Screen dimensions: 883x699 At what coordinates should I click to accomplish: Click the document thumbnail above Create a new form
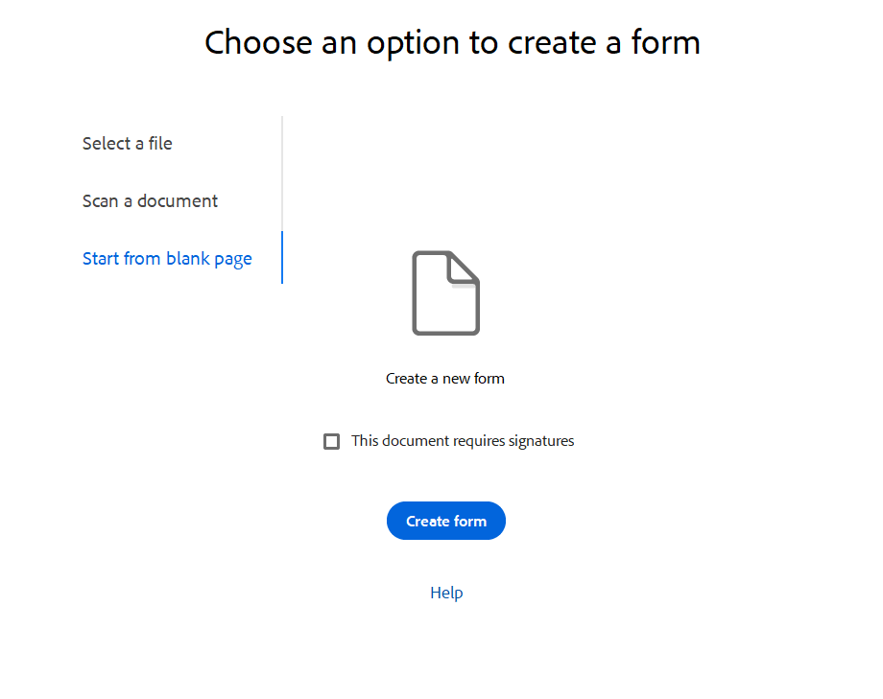[x=445, y=292]
